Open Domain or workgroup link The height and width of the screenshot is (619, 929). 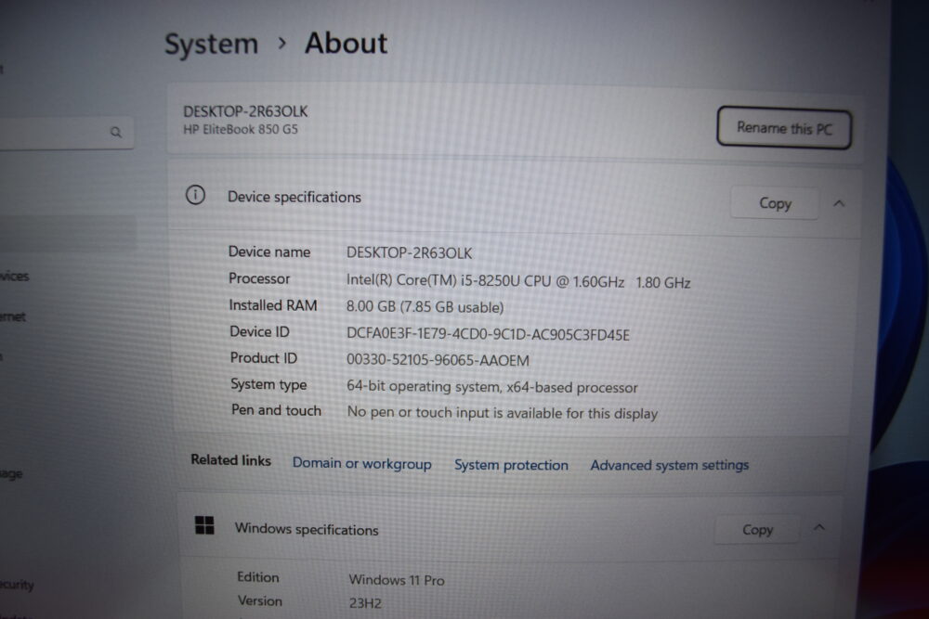[x=362, y=463]
